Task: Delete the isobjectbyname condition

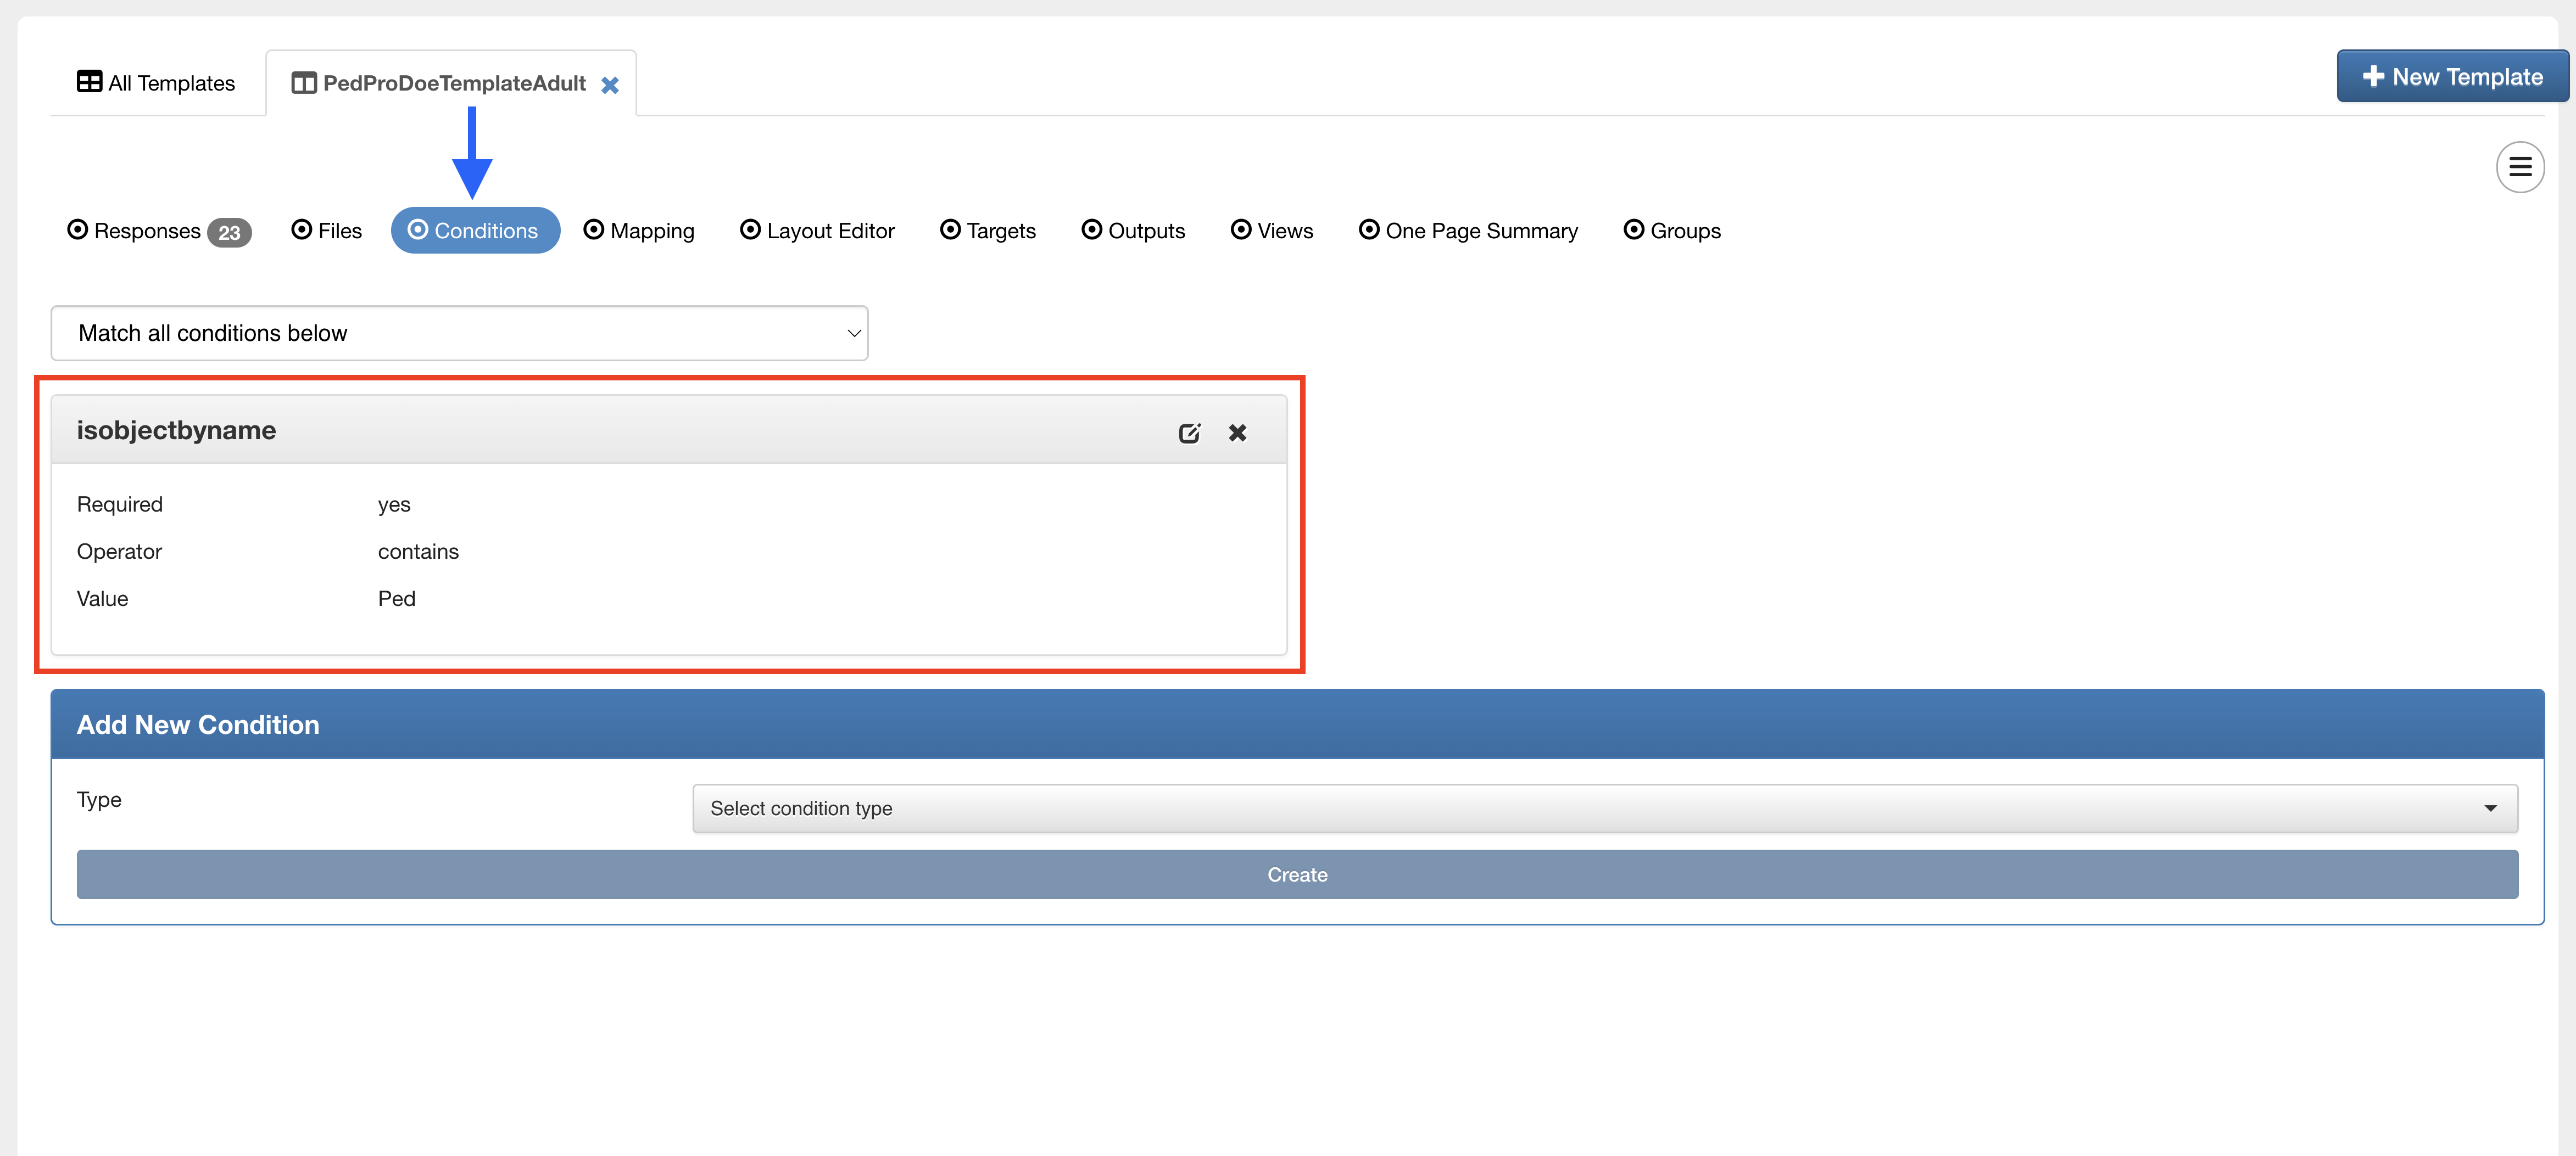Action: (x=1237, y=433)
